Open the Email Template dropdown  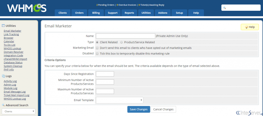tap(119, 100)
